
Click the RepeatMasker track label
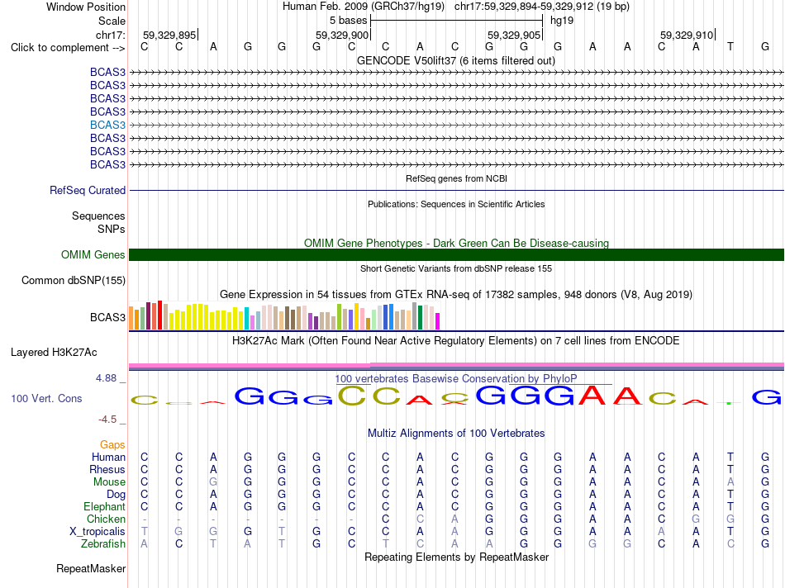[91, 569]
